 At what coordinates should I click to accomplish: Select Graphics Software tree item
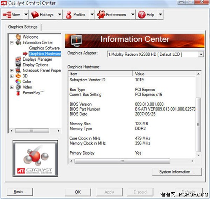pyautogui.click(x=45, y=48)
